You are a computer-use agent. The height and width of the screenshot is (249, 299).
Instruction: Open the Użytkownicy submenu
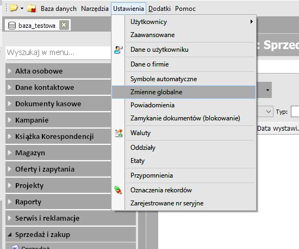[184, 22]
